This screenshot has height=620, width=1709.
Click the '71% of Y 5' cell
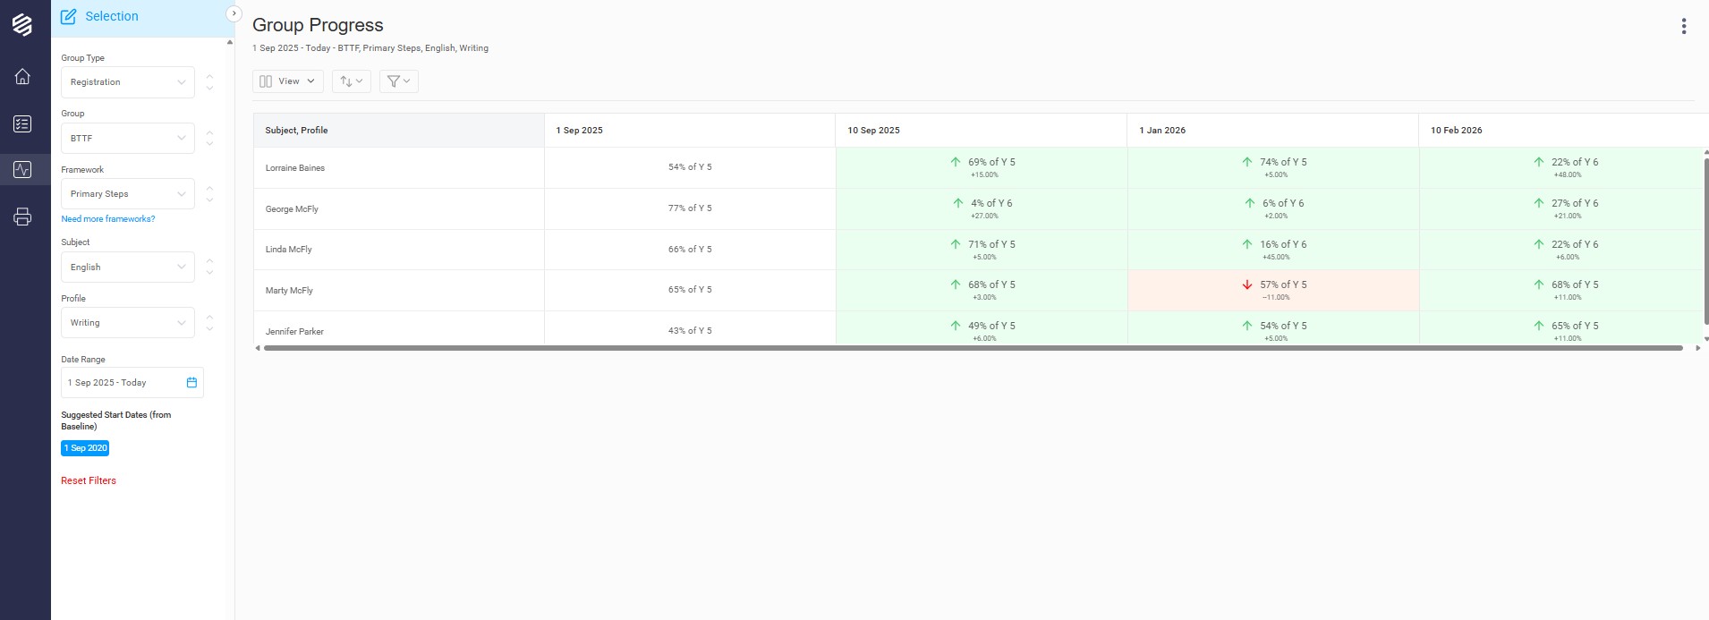click(982, 250)
